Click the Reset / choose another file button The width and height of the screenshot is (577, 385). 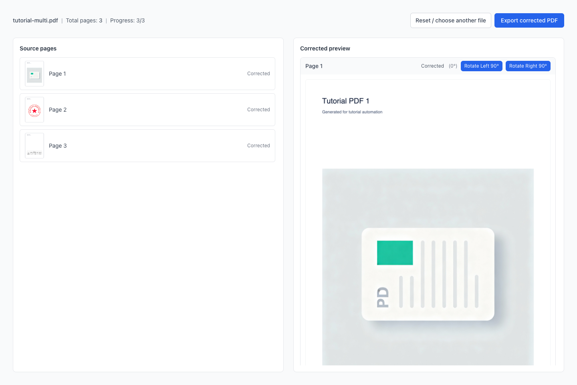click(x=450, y=20)
